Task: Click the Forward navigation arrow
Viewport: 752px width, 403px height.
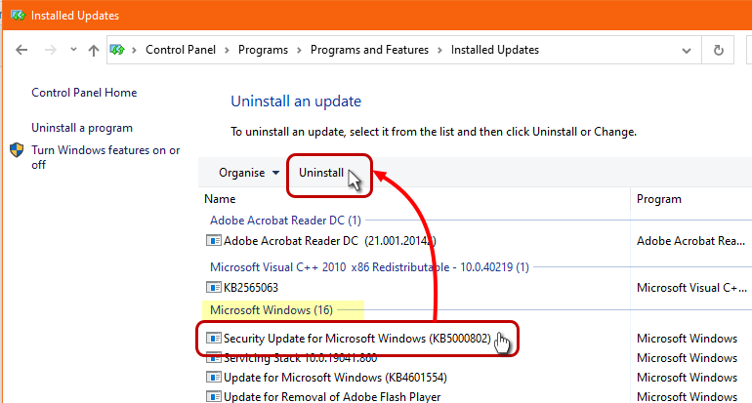Action: point(51,50)
